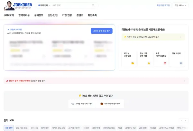Click the folder icon in 이번 달 공채 일정 card

[x=133, y=63]
